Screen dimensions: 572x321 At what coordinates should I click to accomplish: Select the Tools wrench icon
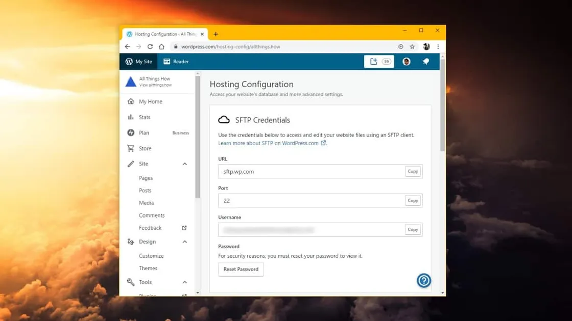(x=131, y=282)
